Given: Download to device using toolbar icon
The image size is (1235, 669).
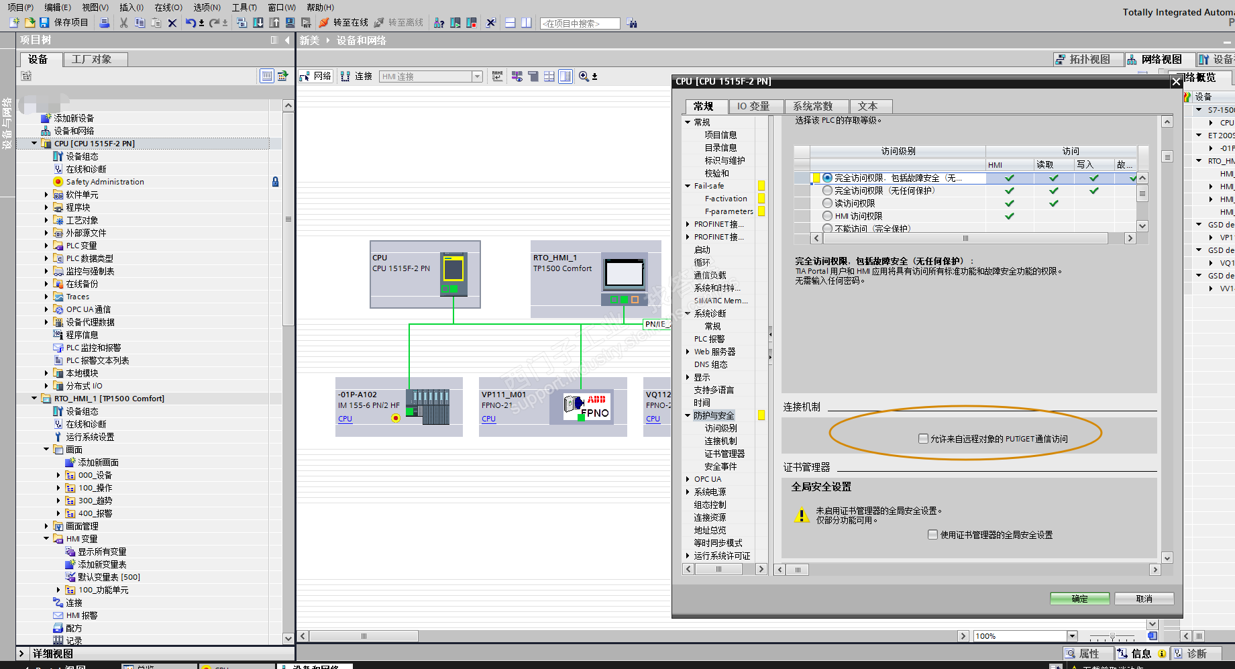Looking at the screenshot, I should [x=258, y=22].
